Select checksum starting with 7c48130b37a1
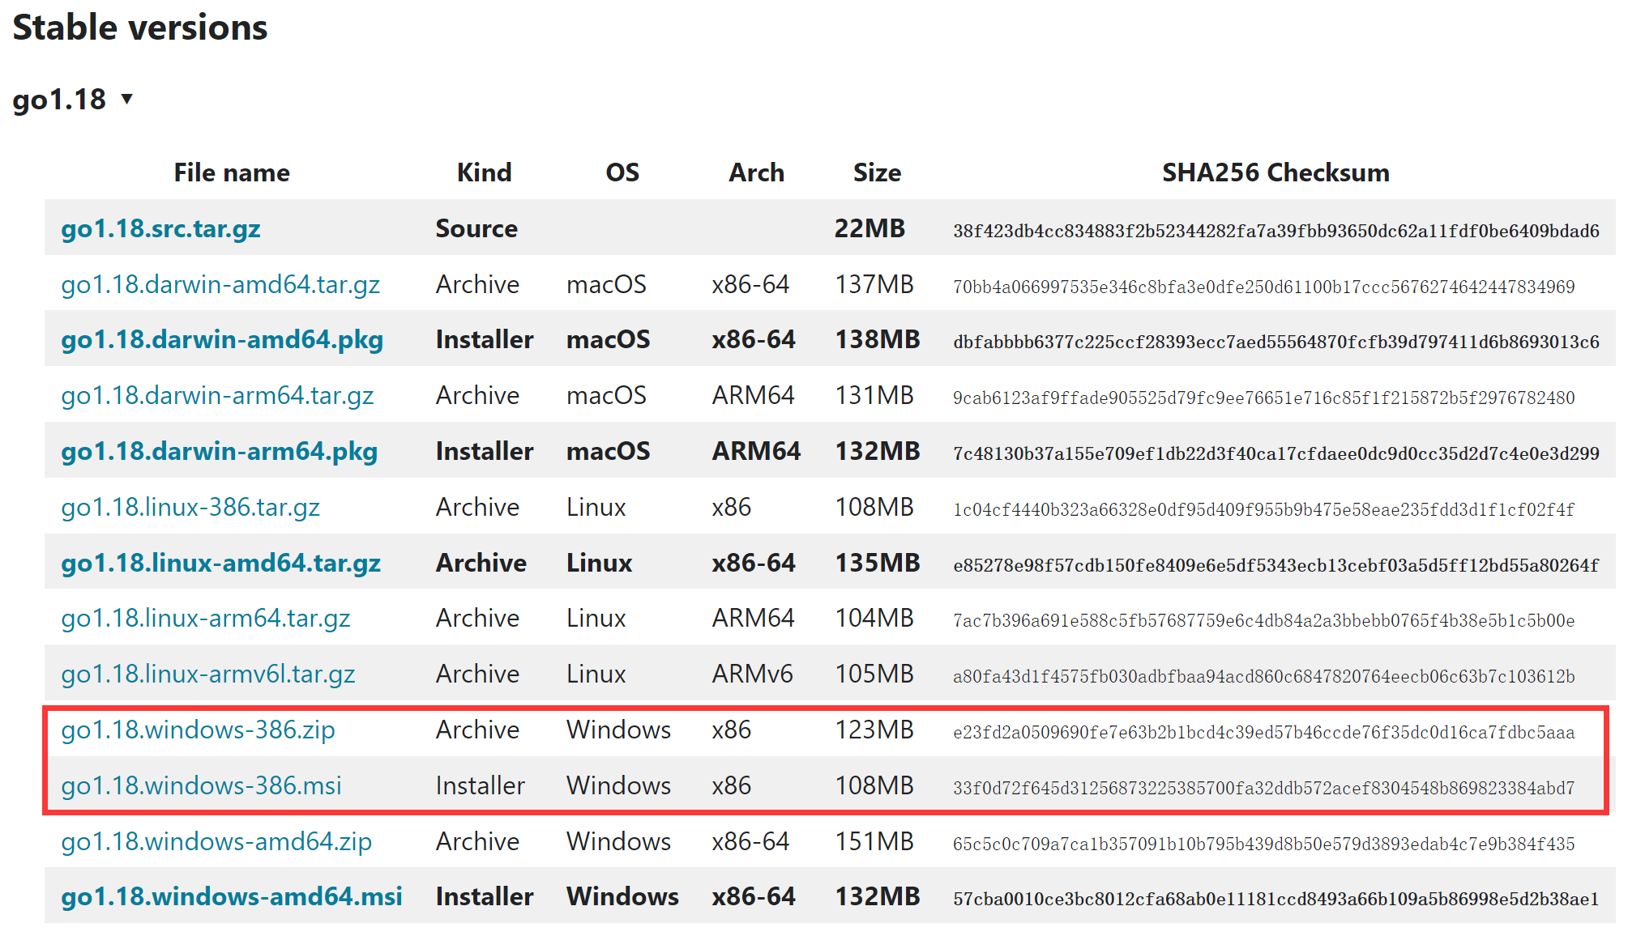 pos(1276,453)
